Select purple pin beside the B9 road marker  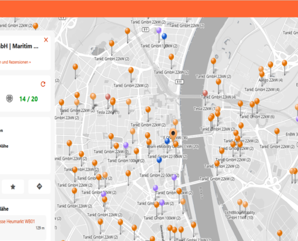click(x=159, y=31)
